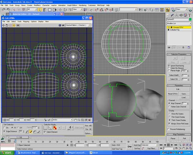The image size is (193, 155).
Task: Collapse the Parameters rollout
Action: [x=179, y=86]
